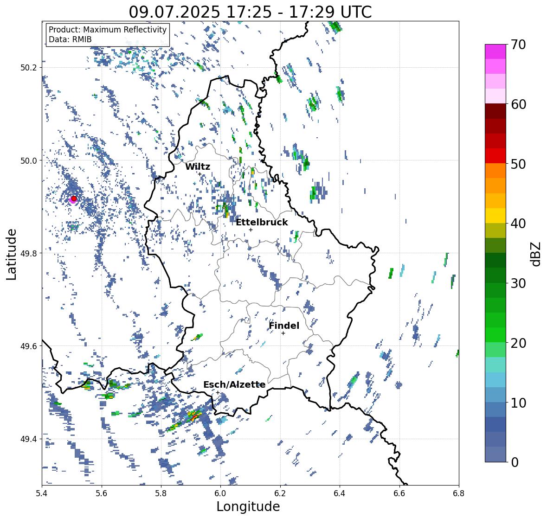
Task: Click the longitude tick label 6.6
Action: (399, 493)
